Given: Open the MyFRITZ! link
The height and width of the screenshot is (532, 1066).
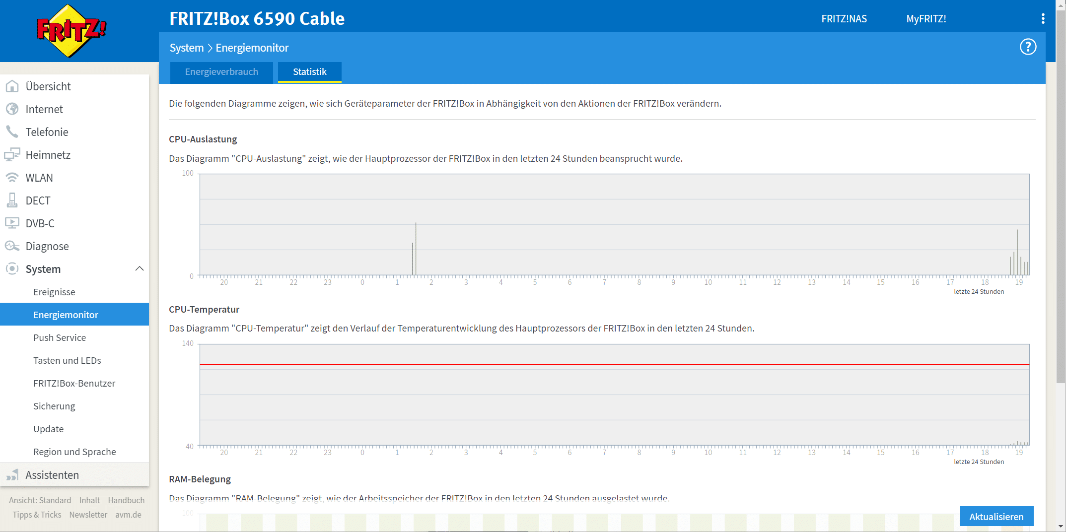Looking at the screenshot, I should coord(926,19).
